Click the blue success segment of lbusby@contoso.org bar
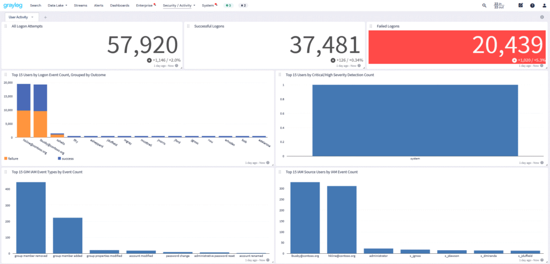 40,98
